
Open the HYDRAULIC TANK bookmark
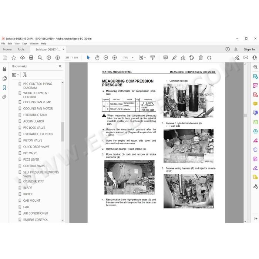(x=35, y=115)
